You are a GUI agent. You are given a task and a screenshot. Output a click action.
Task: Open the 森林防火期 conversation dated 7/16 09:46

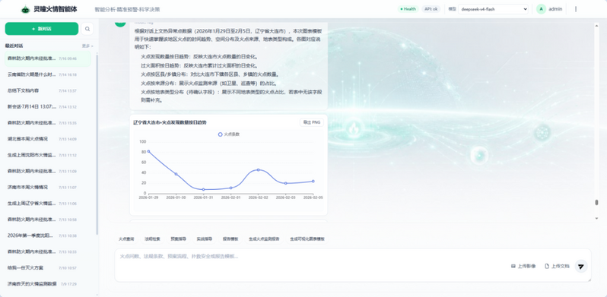coord(48,58)
